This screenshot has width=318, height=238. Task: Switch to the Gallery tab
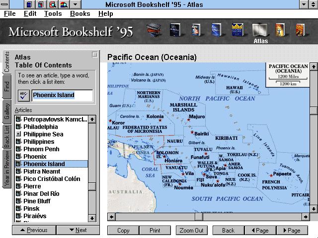[x=6, y=111]
